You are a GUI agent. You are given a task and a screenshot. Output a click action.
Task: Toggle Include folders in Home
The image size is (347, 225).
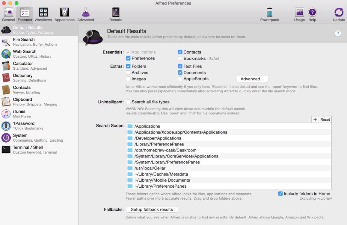point(280,194)
